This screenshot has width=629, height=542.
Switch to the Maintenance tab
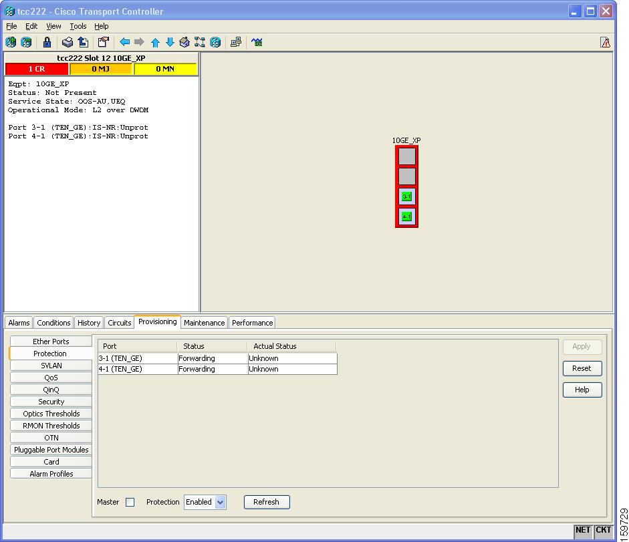[x=204, y=323]
